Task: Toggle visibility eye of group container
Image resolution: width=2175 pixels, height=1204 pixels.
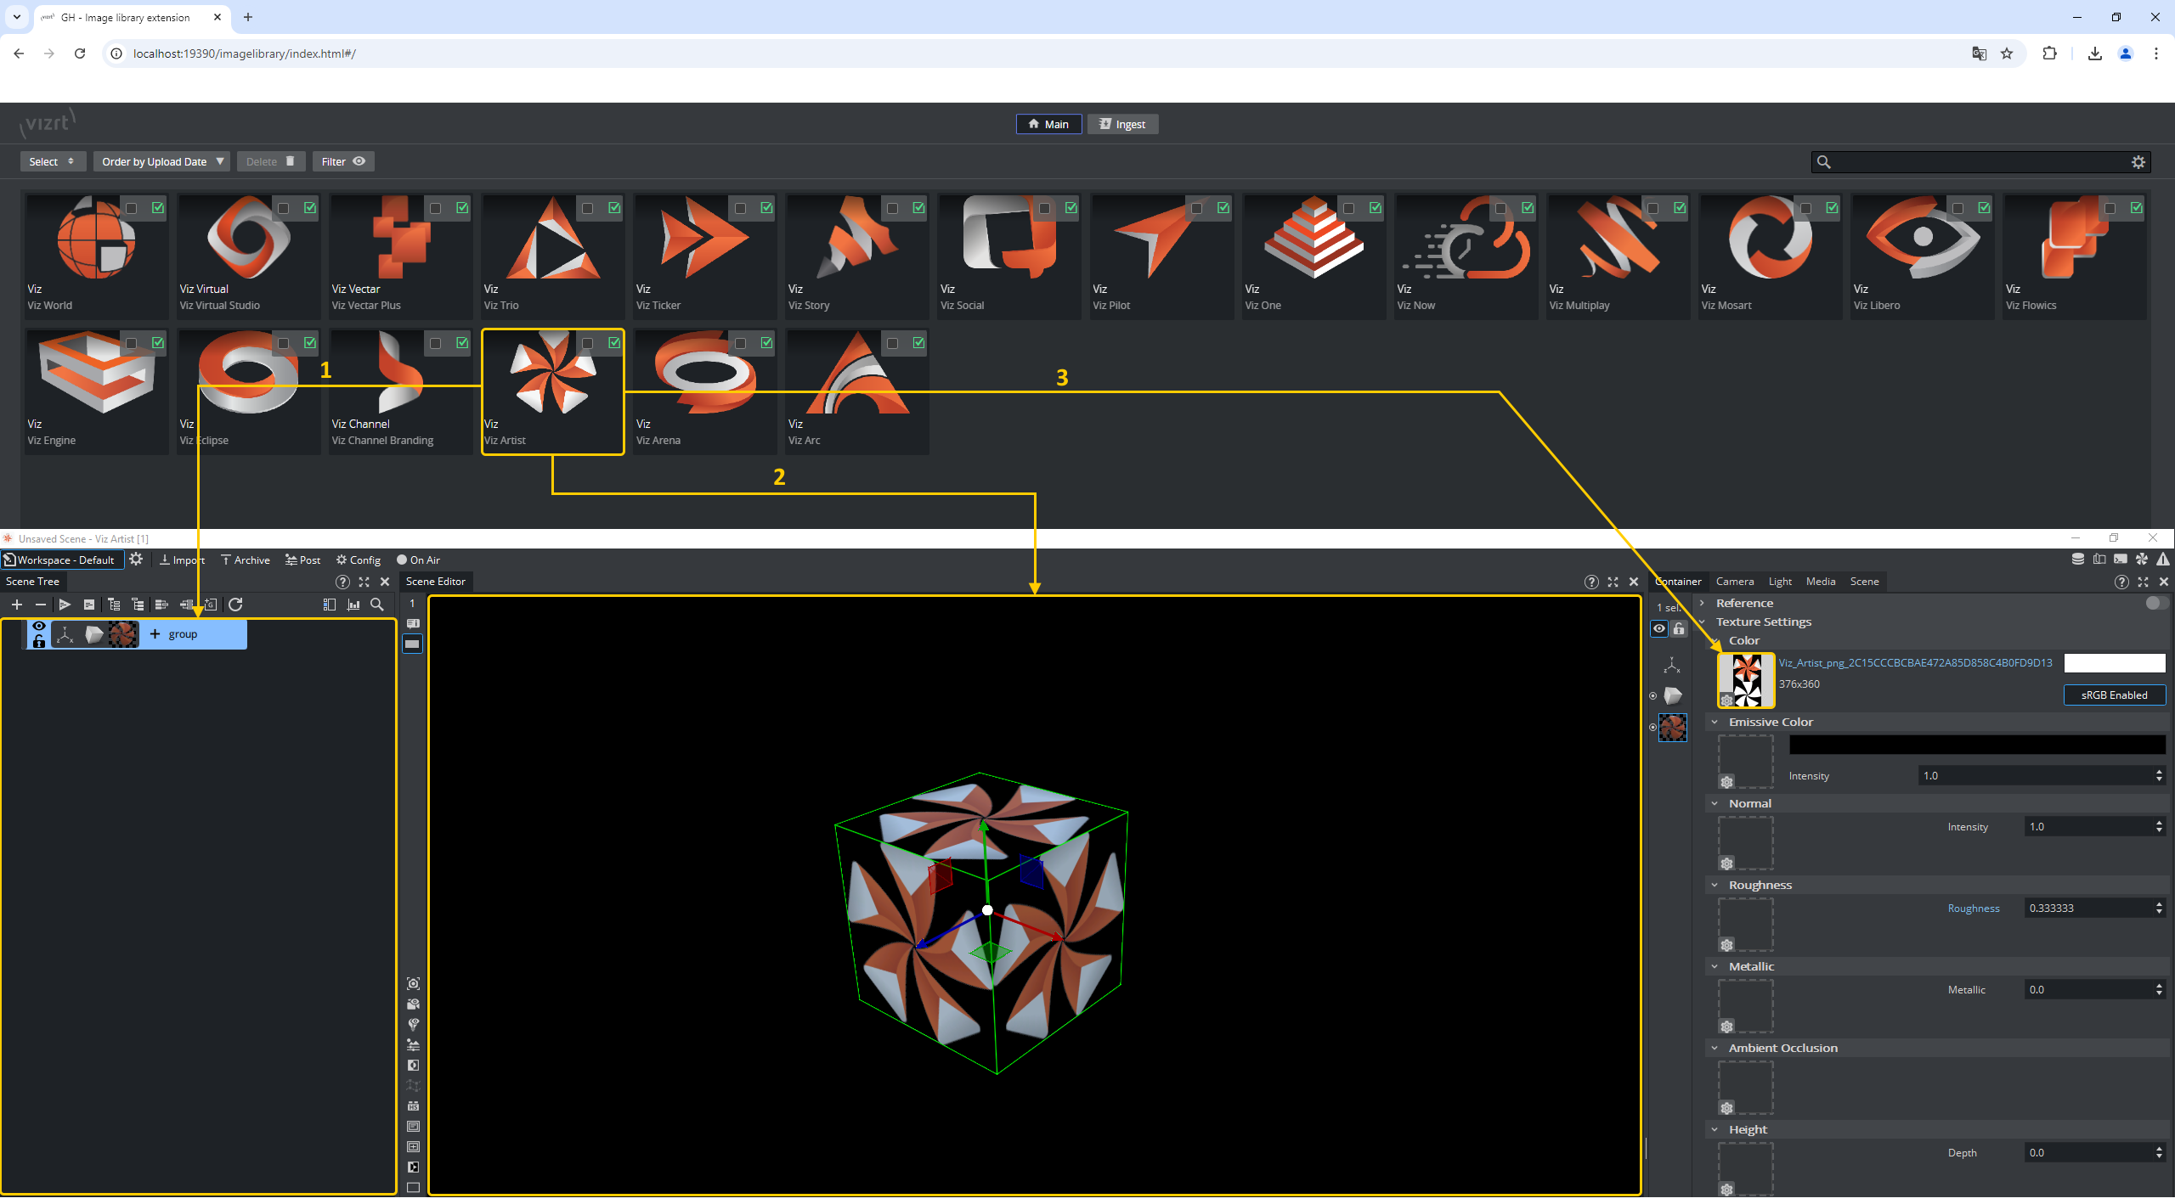Action: pos(39,627)
